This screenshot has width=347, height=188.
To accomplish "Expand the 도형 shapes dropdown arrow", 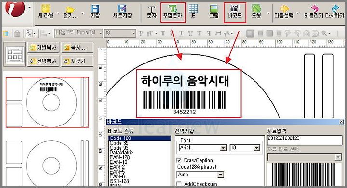I will point(268,13).
